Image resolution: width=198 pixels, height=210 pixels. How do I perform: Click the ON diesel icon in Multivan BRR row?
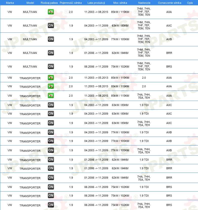51,53
